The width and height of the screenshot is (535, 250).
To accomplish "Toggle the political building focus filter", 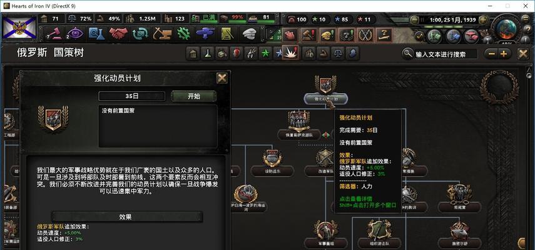I will click(x=193, y=54).
